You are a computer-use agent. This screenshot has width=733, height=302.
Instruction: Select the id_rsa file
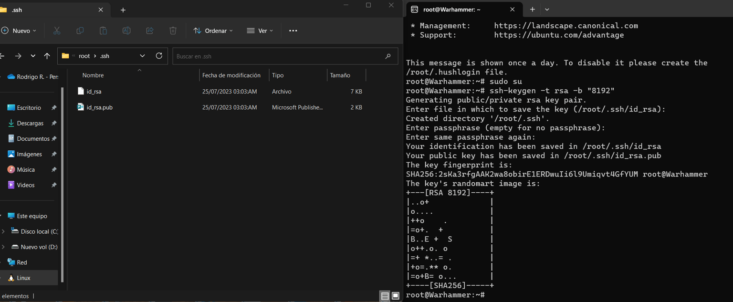click(94, 91)
